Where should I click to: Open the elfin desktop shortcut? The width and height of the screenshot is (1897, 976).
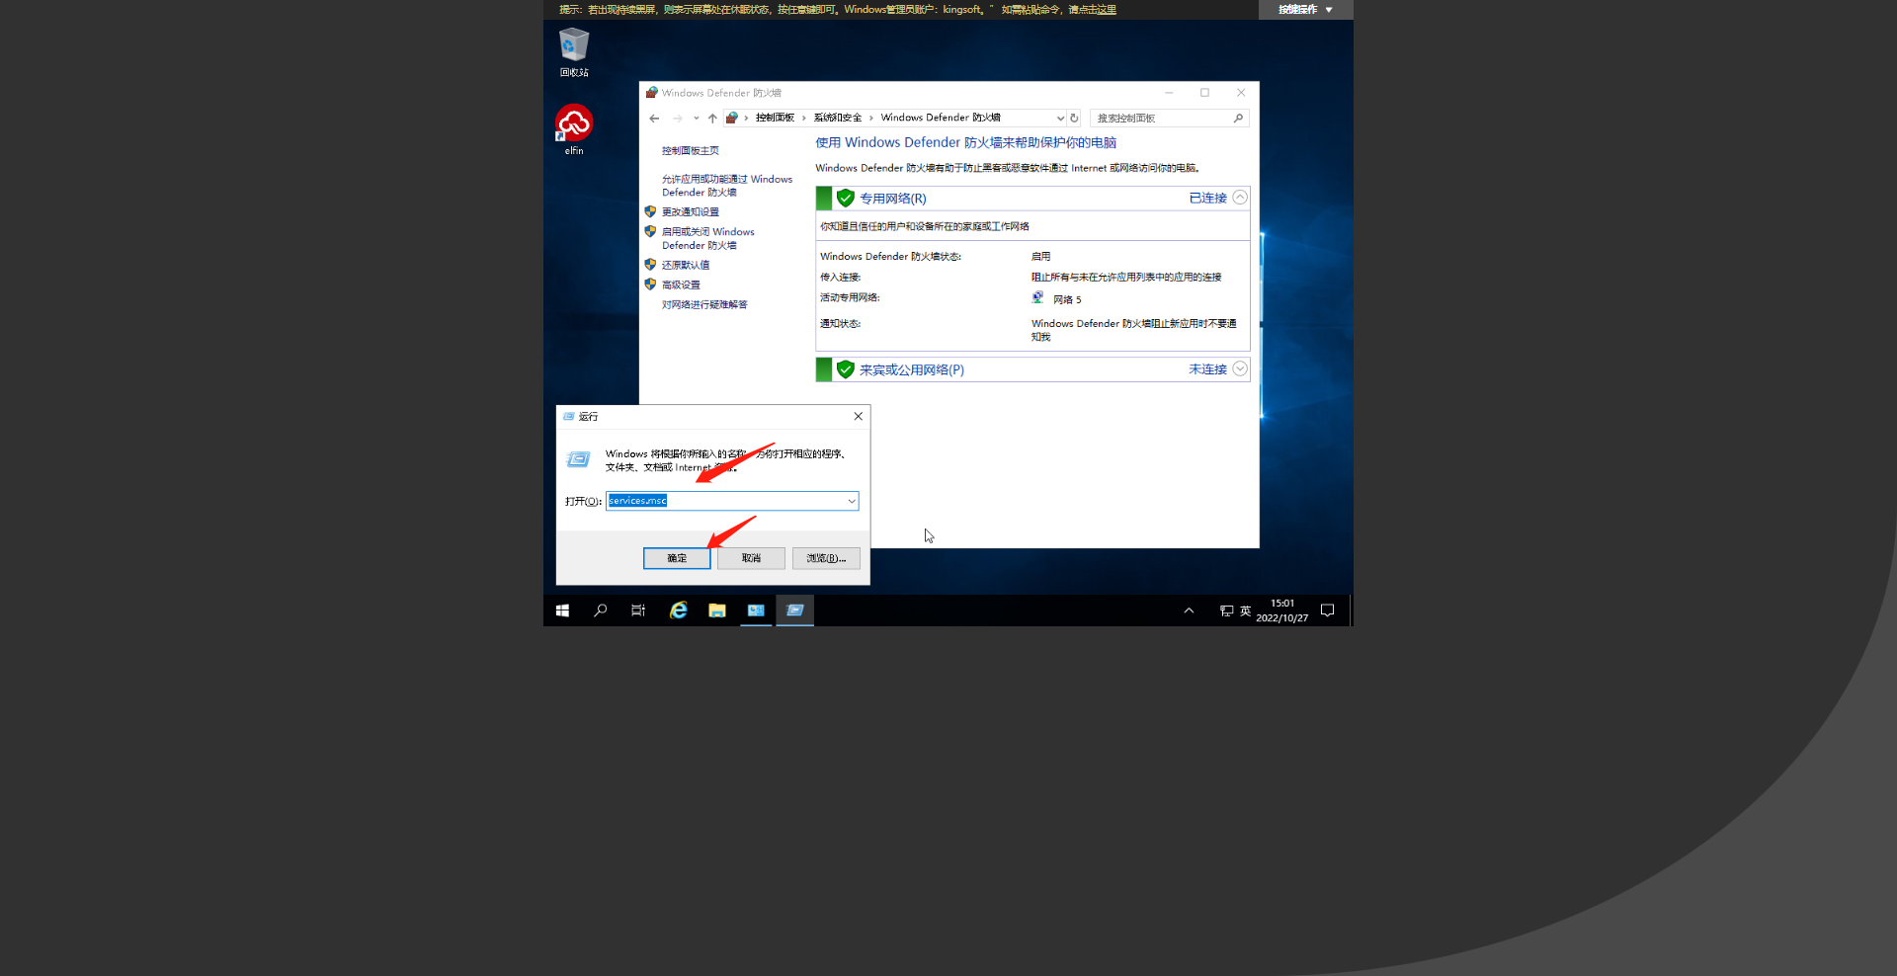(x=574, y=130)
